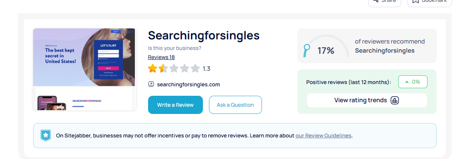
Task: Visit the searchingforsingles.com link
Action: 188,84
